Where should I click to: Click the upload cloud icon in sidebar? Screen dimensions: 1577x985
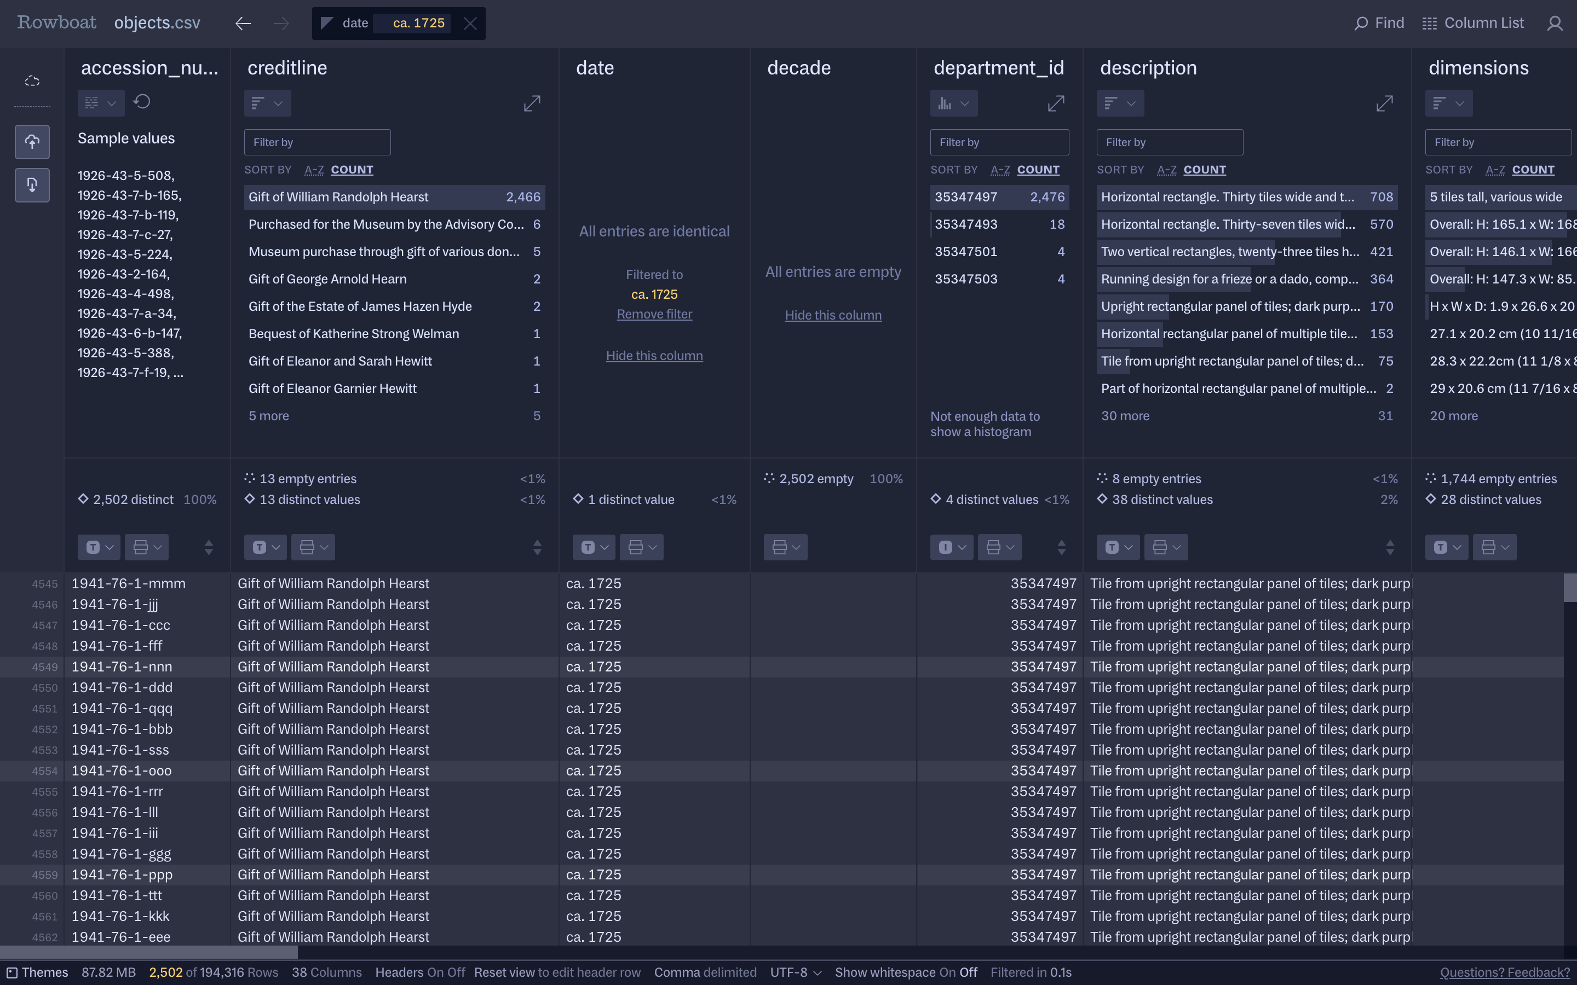point(32,142)
